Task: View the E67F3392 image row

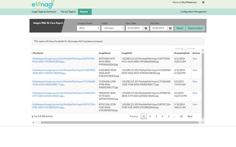Action: pos(195,59)
